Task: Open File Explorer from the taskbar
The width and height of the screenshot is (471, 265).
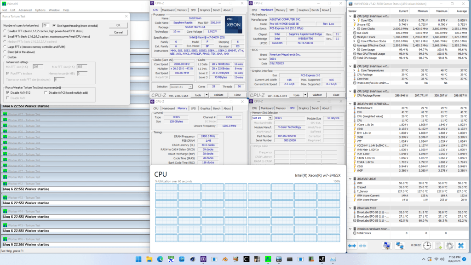Action: point(149,259)
